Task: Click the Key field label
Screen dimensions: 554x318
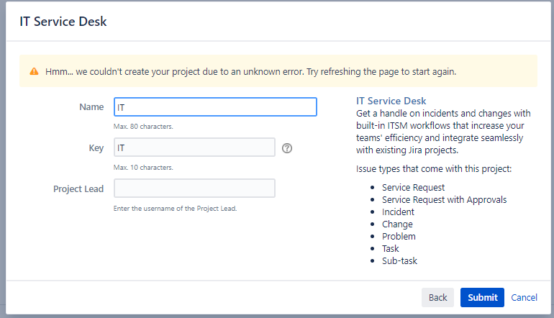Action: click(96, 148)
